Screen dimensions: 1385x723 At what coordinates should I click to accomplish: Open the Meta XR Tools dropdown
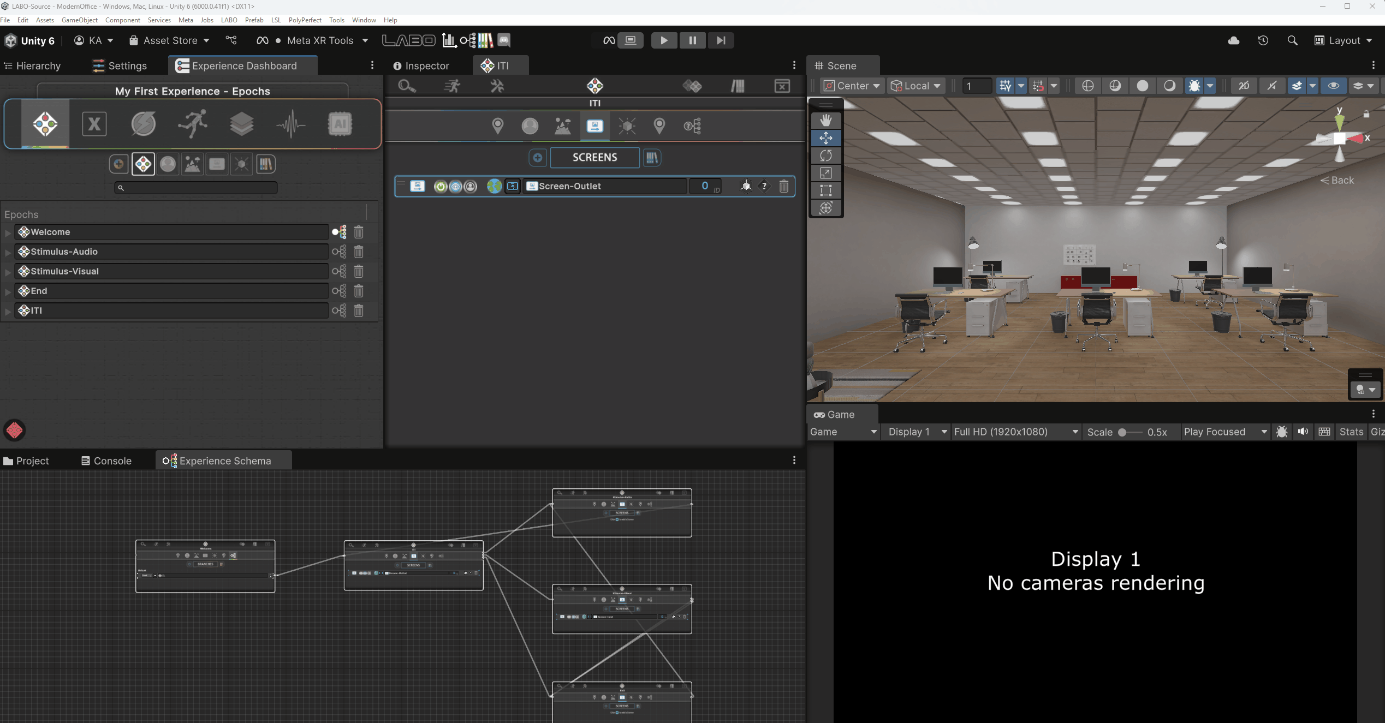(313, 40)
